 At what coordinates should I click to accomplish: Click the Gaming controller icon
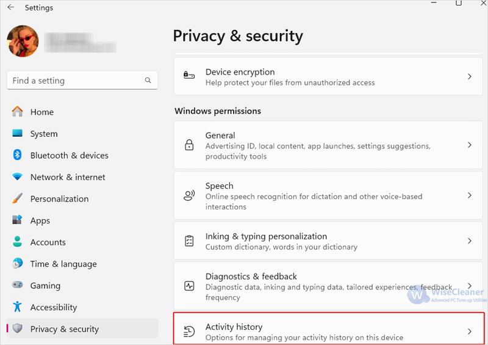tap(18, 285)
